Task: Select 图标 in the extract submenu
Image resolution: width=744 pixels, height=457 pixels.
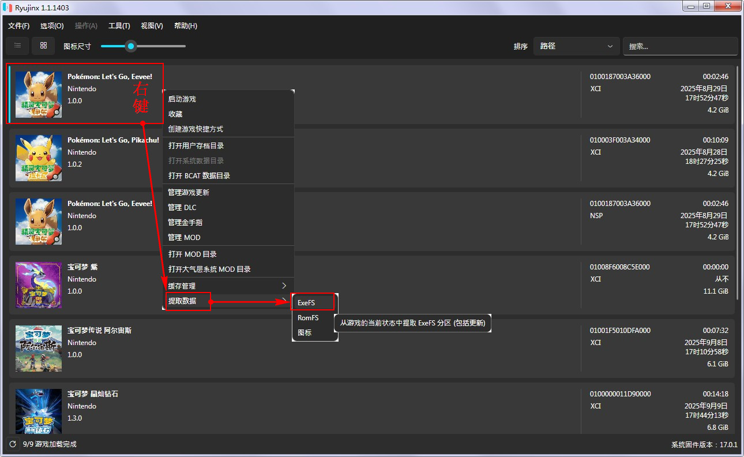Action: coord(305,333)
